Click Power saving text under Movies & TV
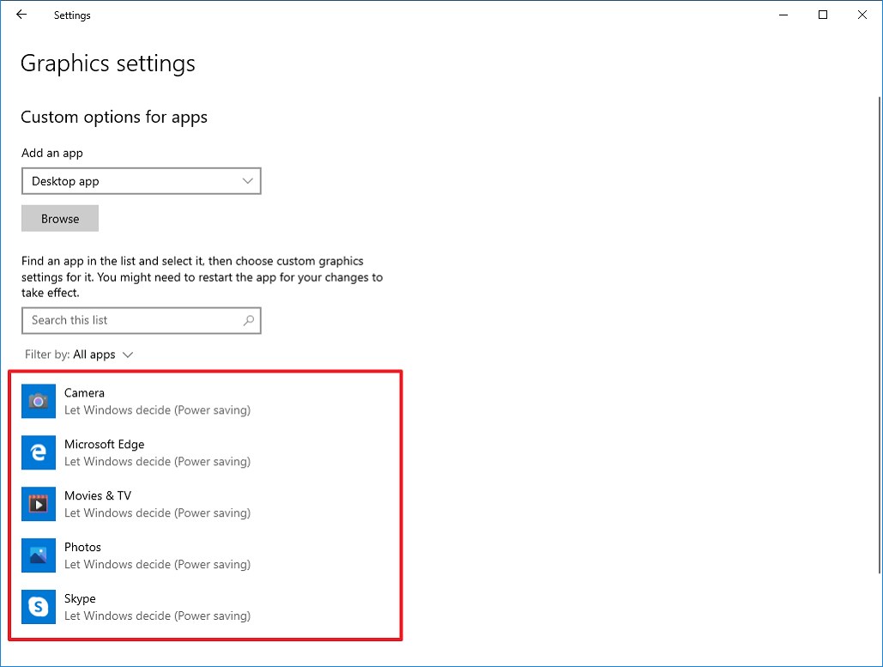 [x=212, y=512]
